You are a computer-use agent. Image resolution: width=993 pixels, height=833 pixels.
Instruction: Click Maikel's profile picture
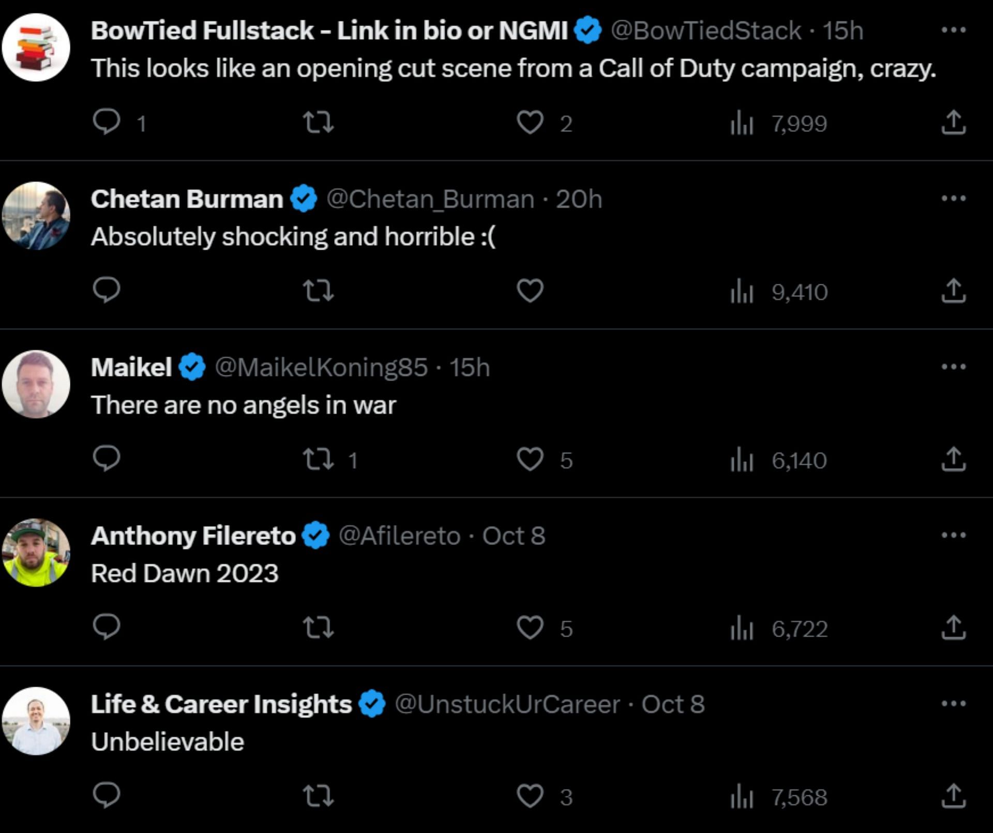(x=36, y=384)
